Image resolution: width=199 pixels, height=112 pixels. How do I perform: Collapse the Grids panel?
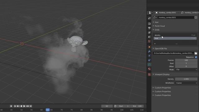coord(153,30)
